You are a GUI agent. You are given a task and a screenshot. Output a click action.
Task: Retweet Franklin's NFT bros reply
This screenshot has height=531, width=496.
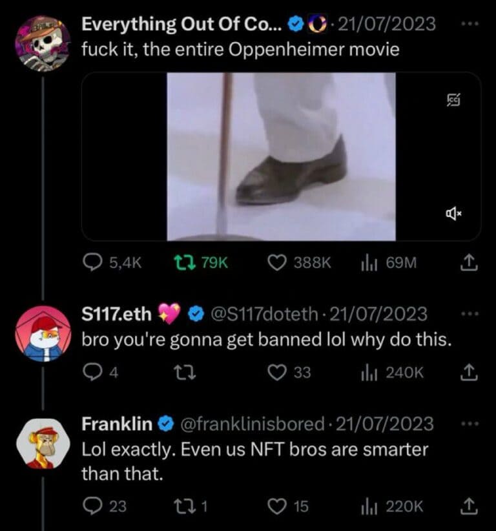[x=184, y=506]
